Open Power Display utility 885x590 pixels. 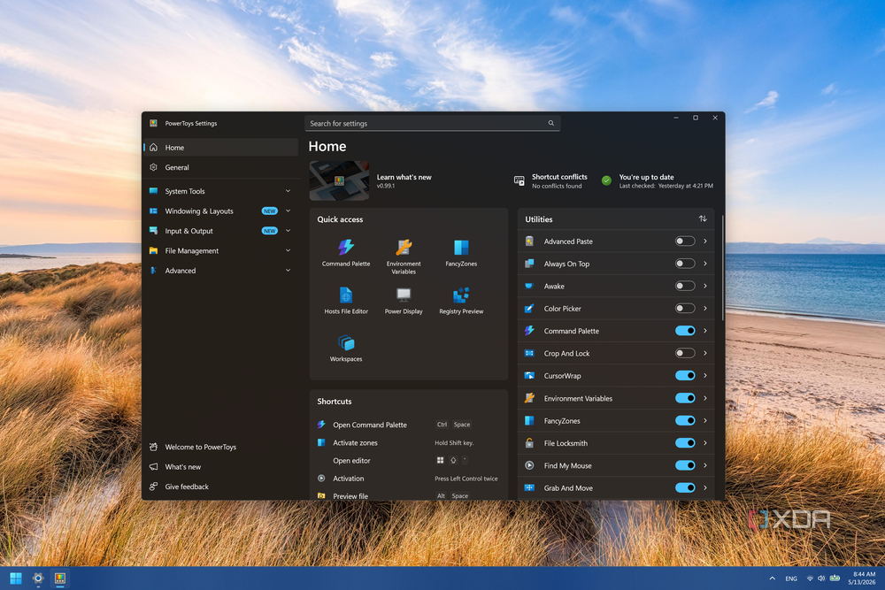click(x=404, y=300)
